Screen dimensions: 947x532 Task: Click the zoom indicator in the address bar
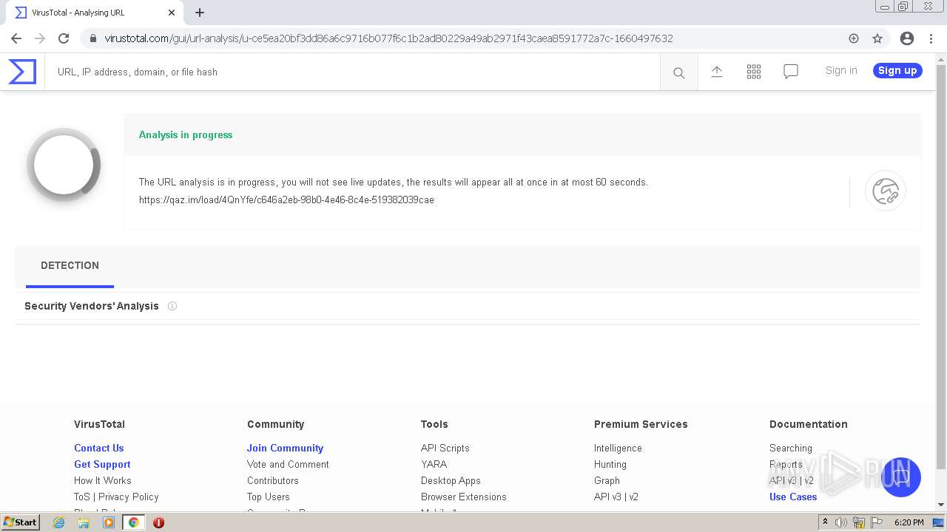click(854, 38)
